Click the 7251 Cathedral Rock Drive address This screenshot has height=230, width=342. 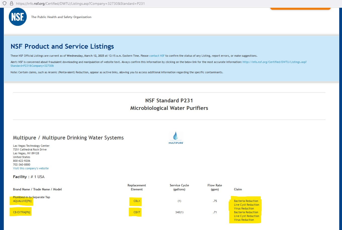(30, 149)
